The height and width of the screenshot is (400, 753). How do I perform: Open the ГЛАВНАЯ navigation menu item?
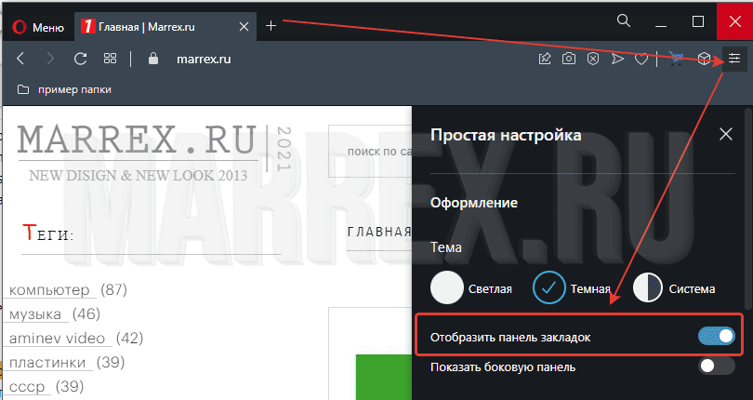(379, 232)
